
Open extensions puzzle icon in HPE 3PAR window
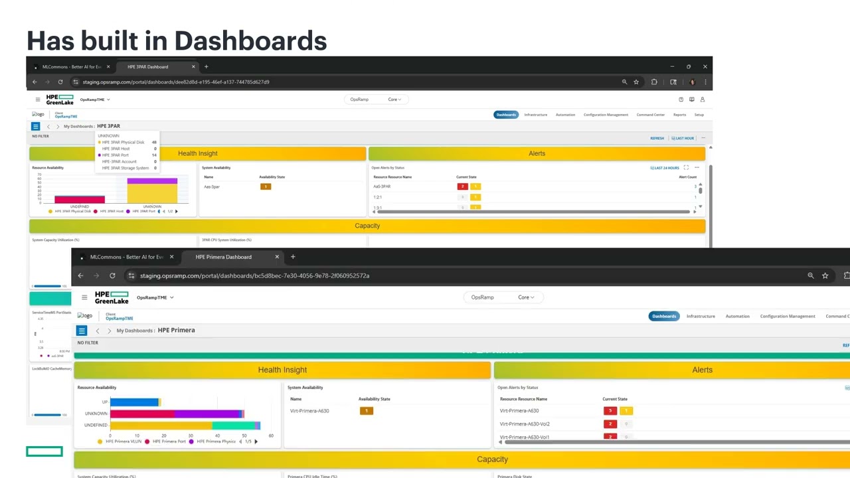654,82
